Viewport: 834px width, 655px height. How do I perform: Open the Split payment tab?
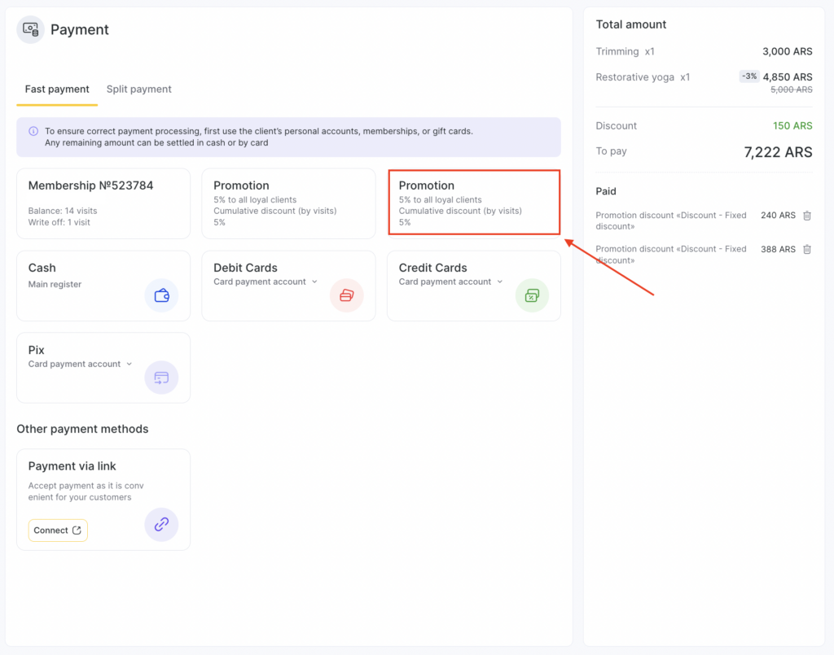[x=138, y=90]
